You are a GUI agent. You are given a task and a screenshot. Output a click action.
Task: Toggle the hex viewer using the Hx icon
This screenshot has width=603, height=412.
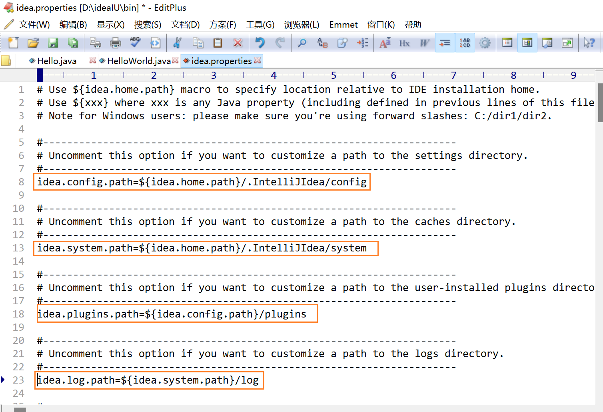pyautogui.click(x=404, y=42)
